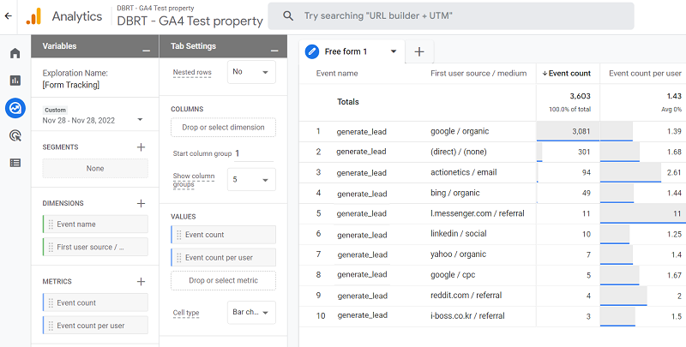The image size is (686, 347).
Task: Open the Free form 1 tab menu
Action: [x=394, y=51]
